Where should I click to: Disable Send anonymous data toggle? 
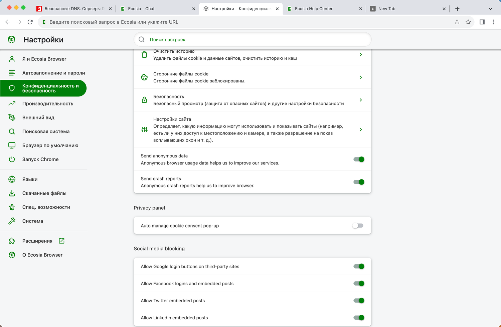(359, 159)
